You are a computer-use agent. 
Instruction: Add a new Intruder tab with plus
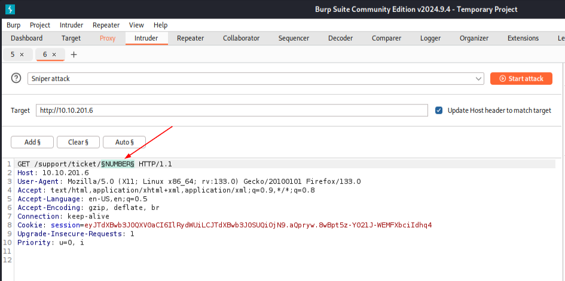(x=74, y=54)
